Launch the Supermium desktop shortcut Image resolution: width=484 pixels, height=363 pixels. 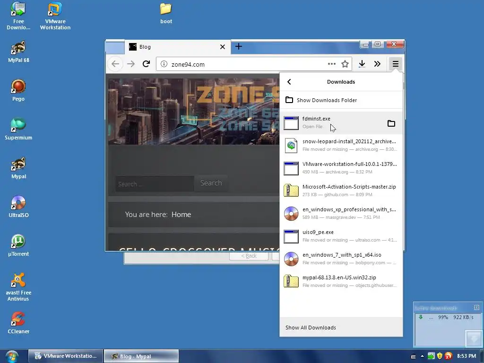[x=18, y=130]
